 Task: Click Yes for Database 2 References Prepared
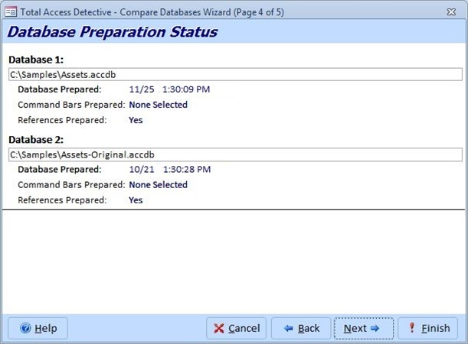136,200
